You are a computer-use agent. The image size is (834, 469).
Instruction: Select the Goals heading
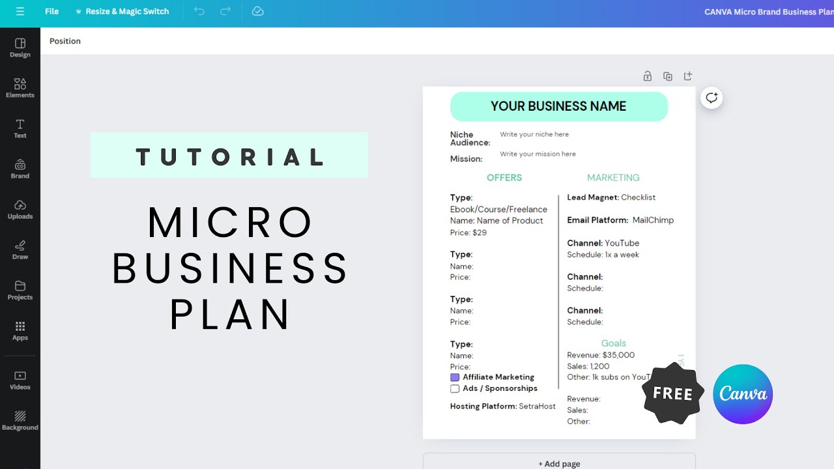613,343
